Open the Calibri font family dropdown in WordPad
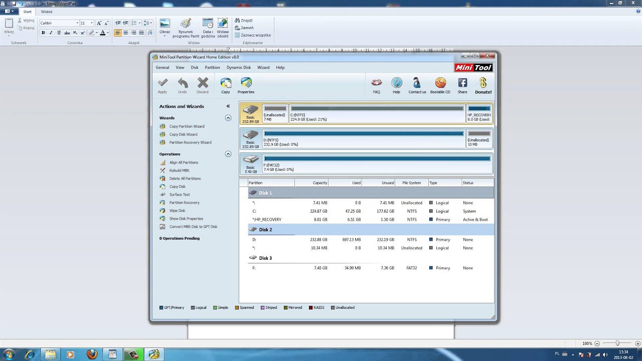Viewport: 642px width, 361px height. (77, 23)
